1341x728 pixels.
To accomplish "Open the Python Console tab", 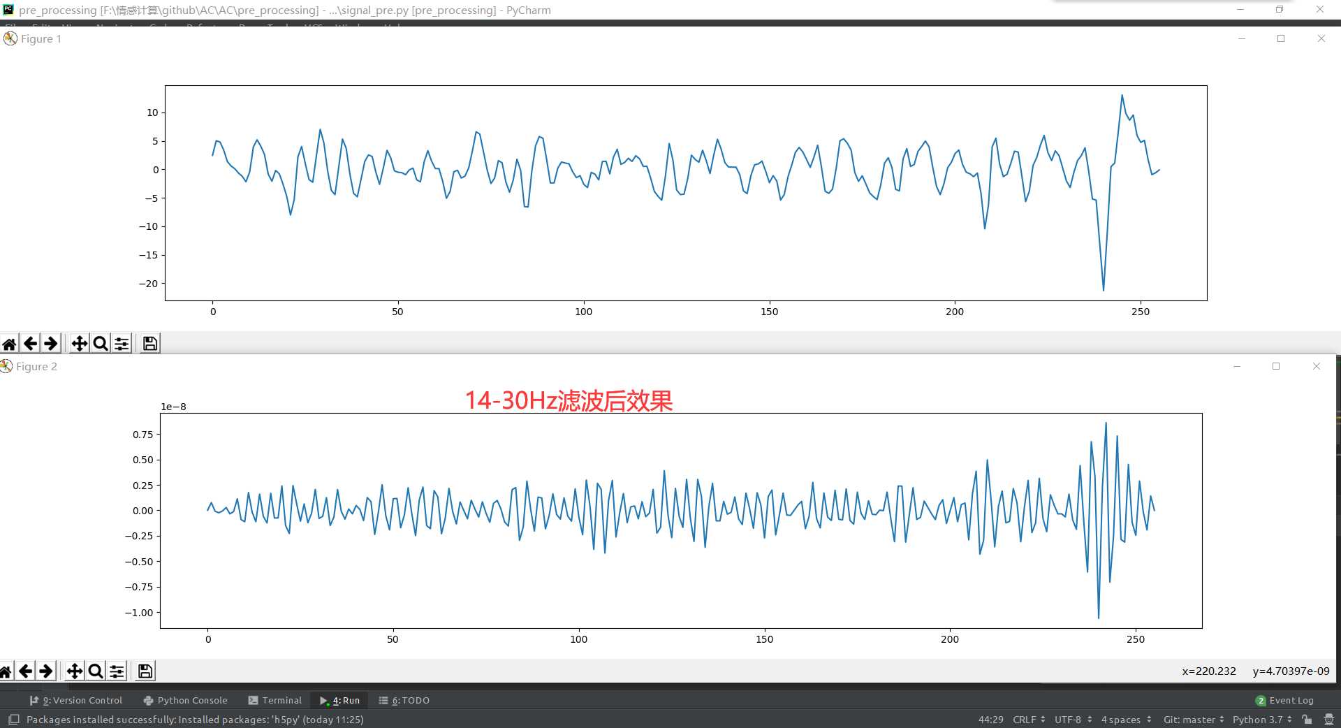I will click(185, 700).
